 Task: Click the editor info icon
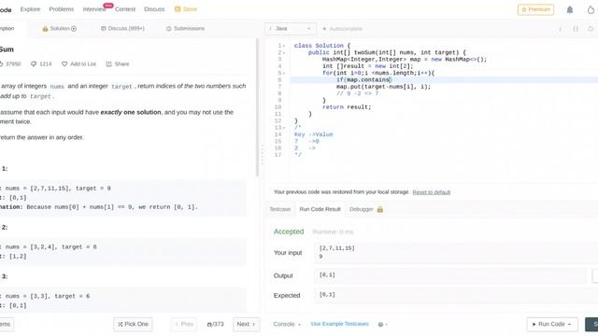point(561,29)
